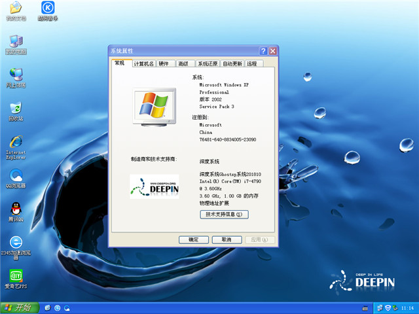Click the 确定 button
This screenshot has width=419, height=314.
[194, 240]
